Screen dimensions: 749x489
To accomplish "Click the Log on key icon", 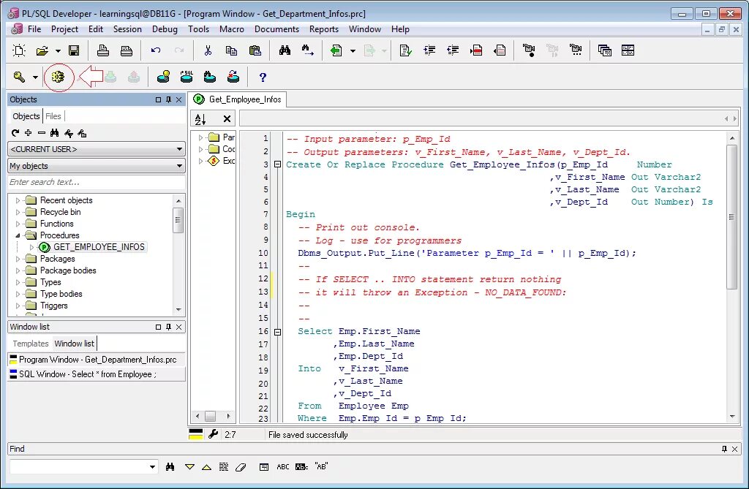I will coord(19,77).
